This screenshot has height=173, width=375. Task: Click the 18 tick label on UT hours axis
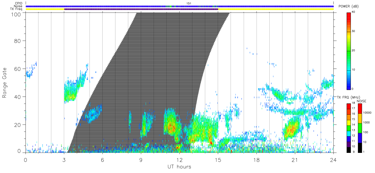tap(256, 160)
